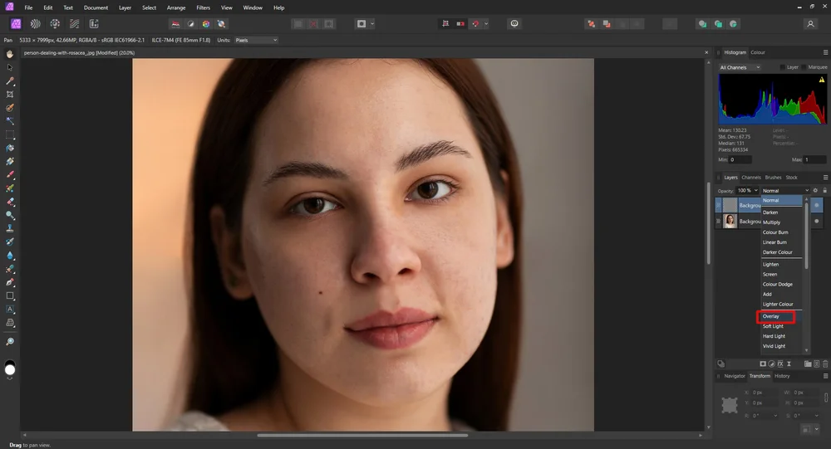The height and width of the screenshot is (449, 831).
Task: Switch to the Tone Mapping Persona icon
Action: 74,24
